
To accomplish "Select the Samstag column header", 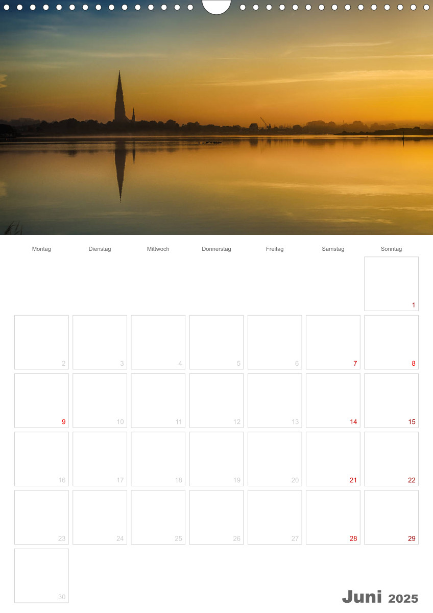I will (333, 249).
